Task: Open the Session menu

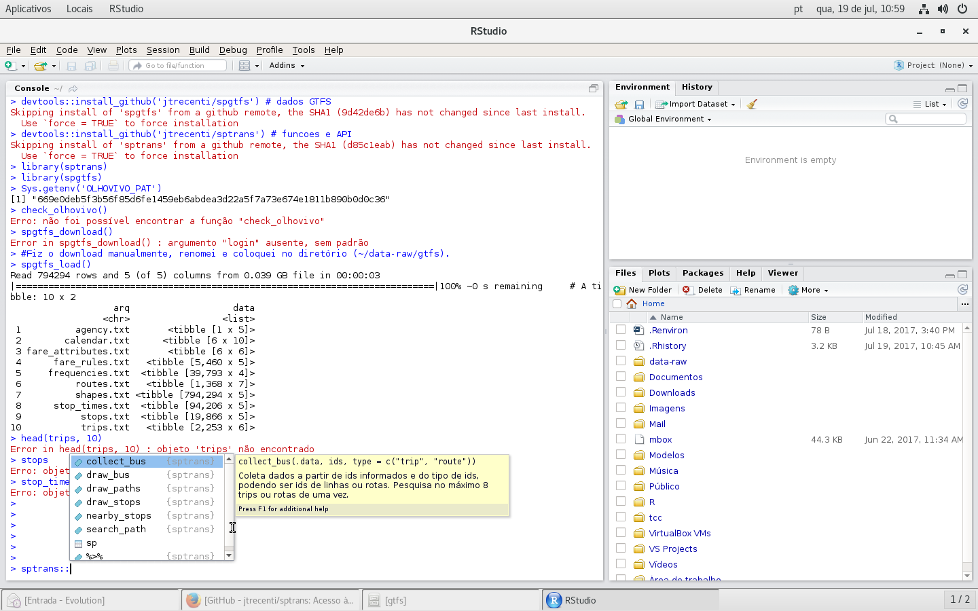Action: click(163, 50)
